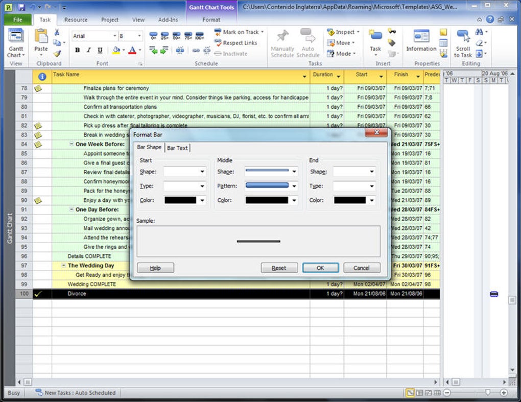Click the Gantt bar for Divorce task
Image resolution: width=521 pixels, height=402 pixels.
pos(494,294)
